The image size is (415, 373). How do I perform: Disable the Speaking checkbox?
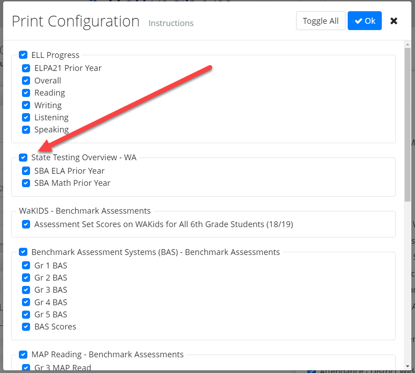[26, 129]
